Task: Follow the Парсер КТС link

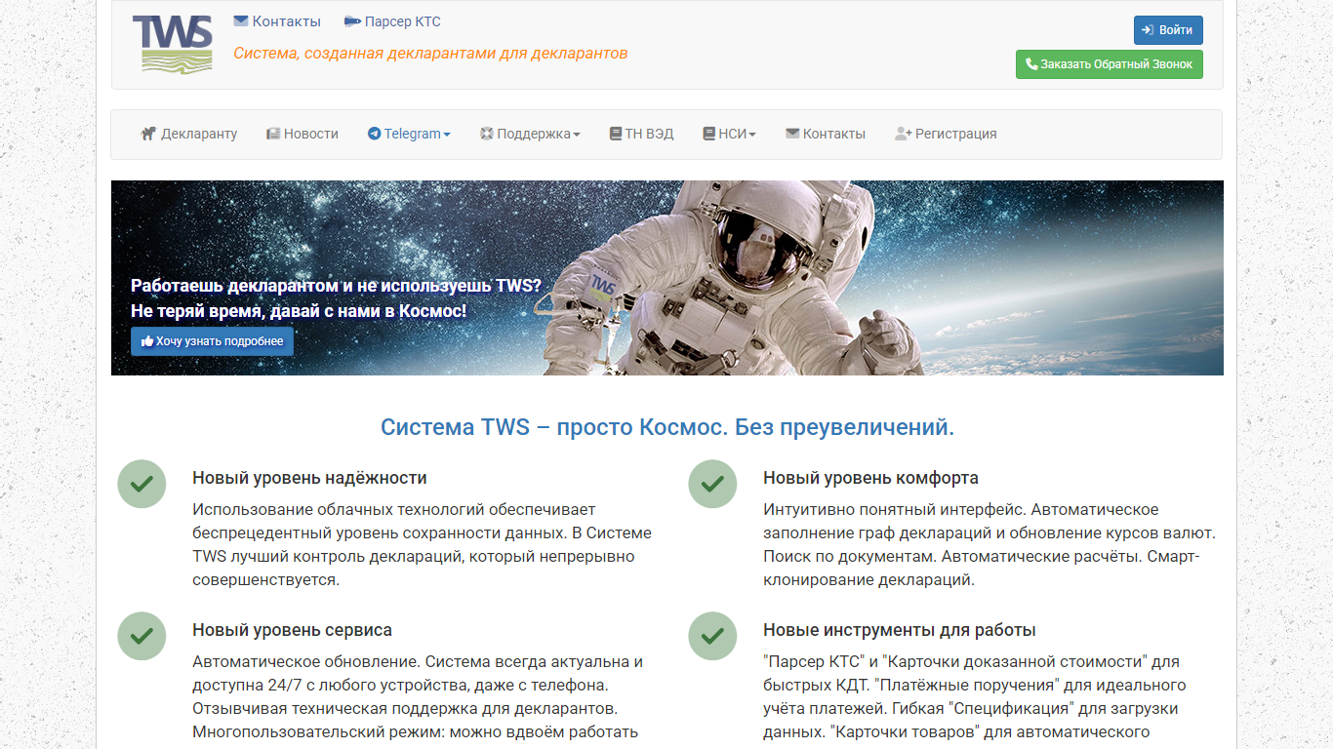Action: [392, 21]
